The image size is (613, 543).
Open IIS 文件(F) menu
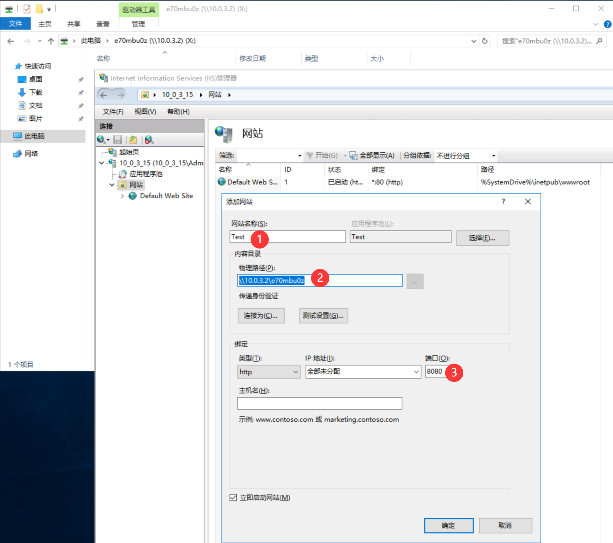click(x=113, y=112)
